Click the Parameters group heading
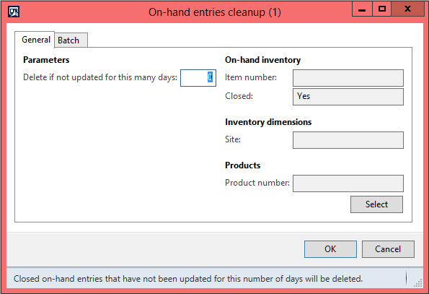 [46, 60]
